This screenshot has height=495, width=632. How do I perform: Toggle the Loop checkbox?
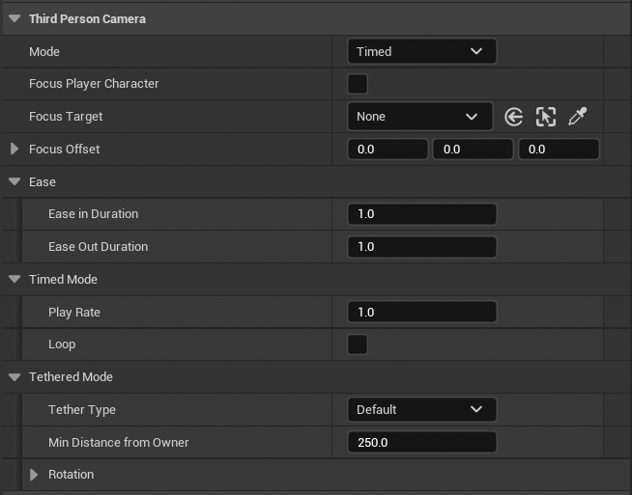(x=358, y=344)
